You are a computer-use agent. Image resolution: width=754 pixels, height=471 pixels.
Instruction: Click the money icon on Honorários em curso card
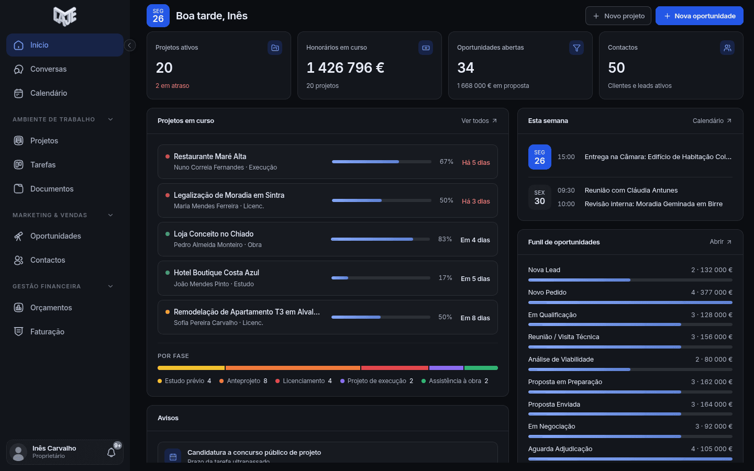tap(426, 48)
